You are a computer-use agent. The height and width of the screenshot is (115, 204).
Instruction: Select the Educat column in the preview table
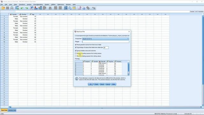pos(102,61)
